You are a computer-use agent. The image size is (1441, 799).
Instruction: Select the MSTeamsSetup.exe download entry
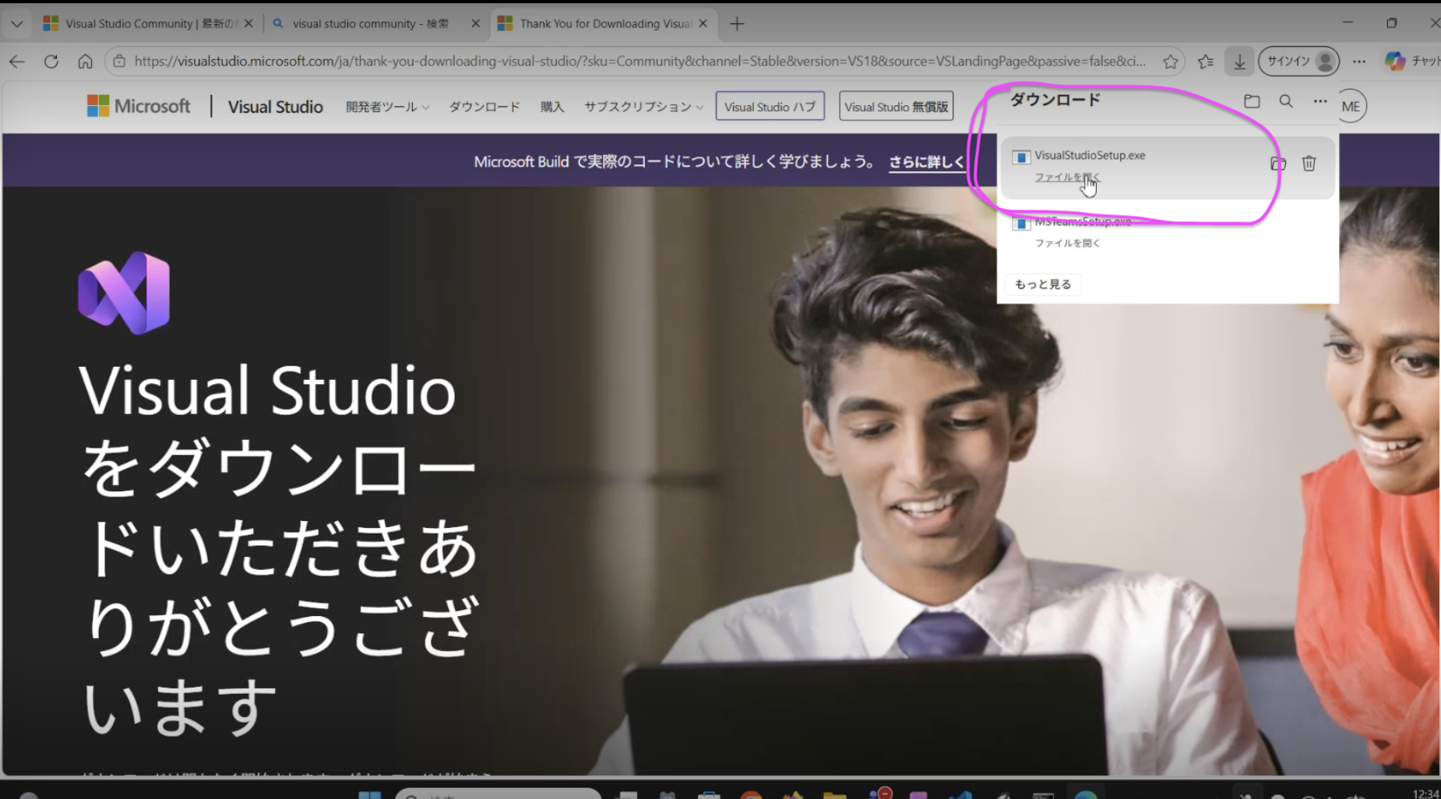[x=1167, y=232]
